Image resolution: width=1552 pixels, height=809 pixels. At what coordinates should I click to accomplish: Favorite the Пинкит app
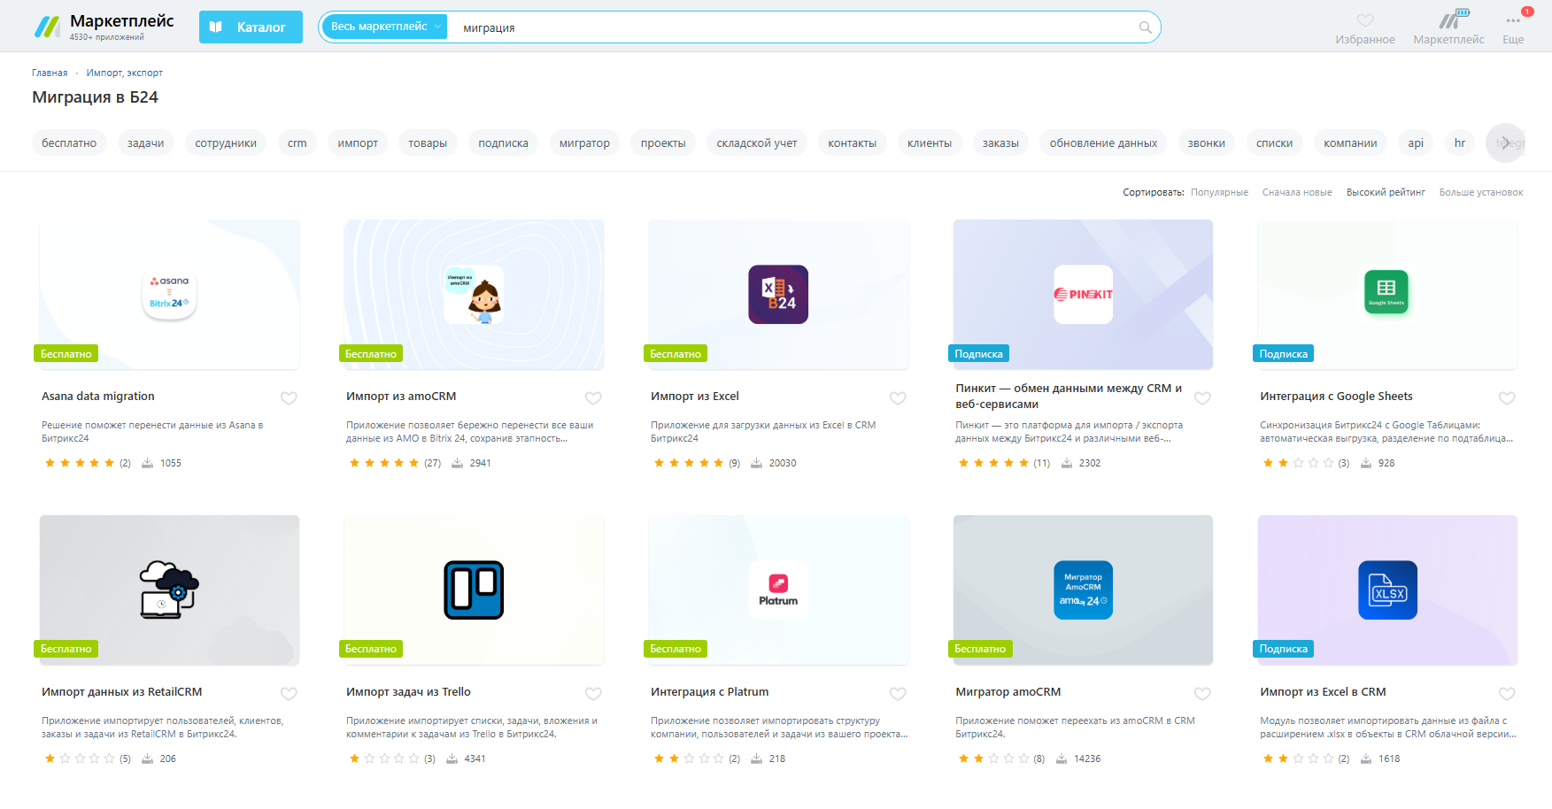(x=1202, y=398)
